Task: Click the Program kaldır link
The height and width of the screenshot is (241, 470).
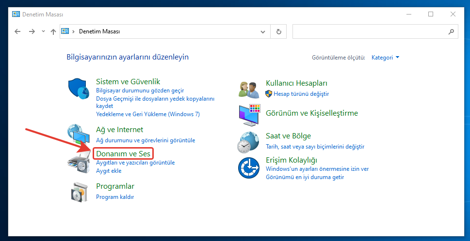Action: (115, 197)
